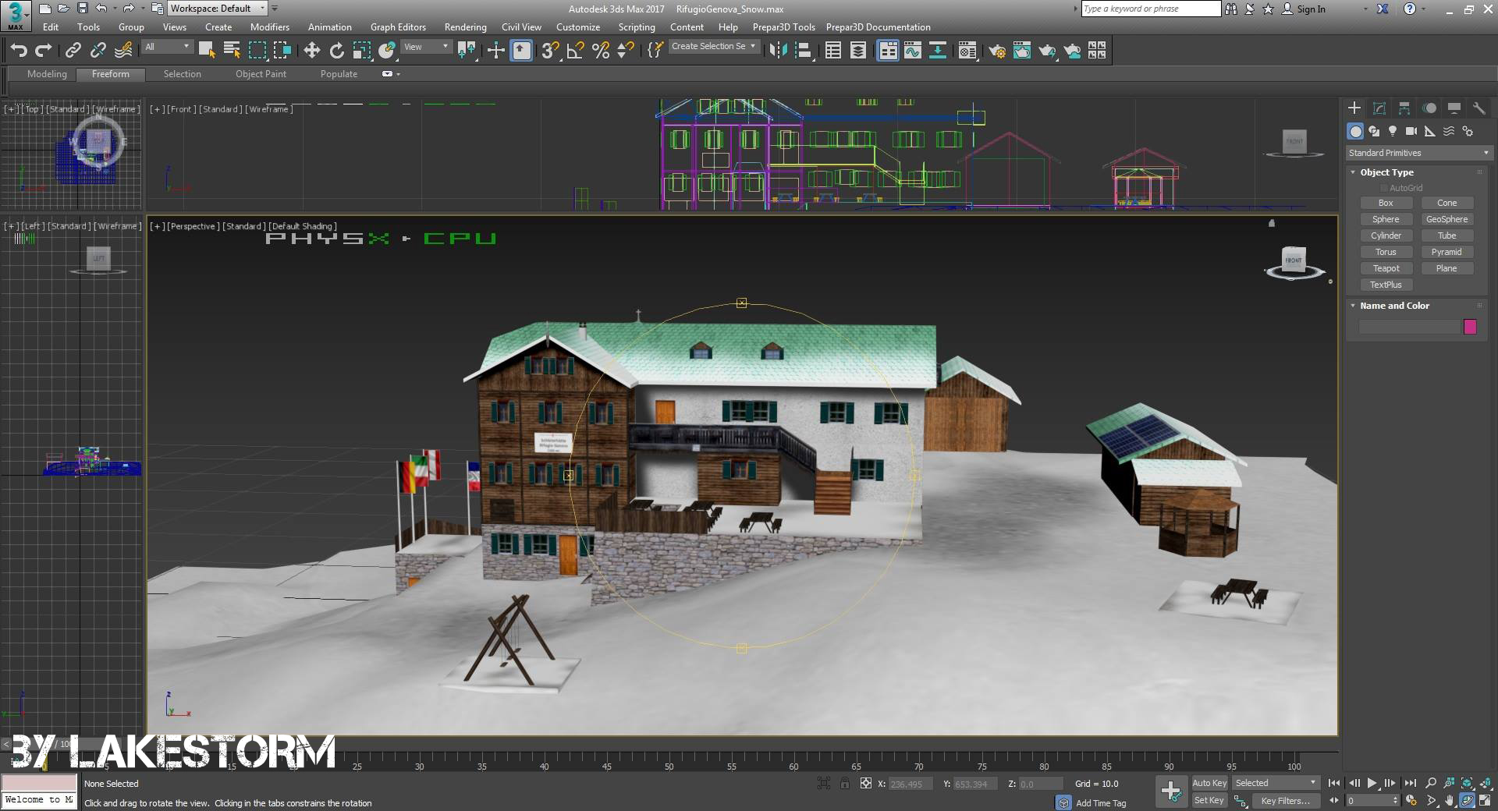Open the Standard Primitives dropdown
The height and width of the screenshot is (811, 1498).
(x=1419, y=153)
